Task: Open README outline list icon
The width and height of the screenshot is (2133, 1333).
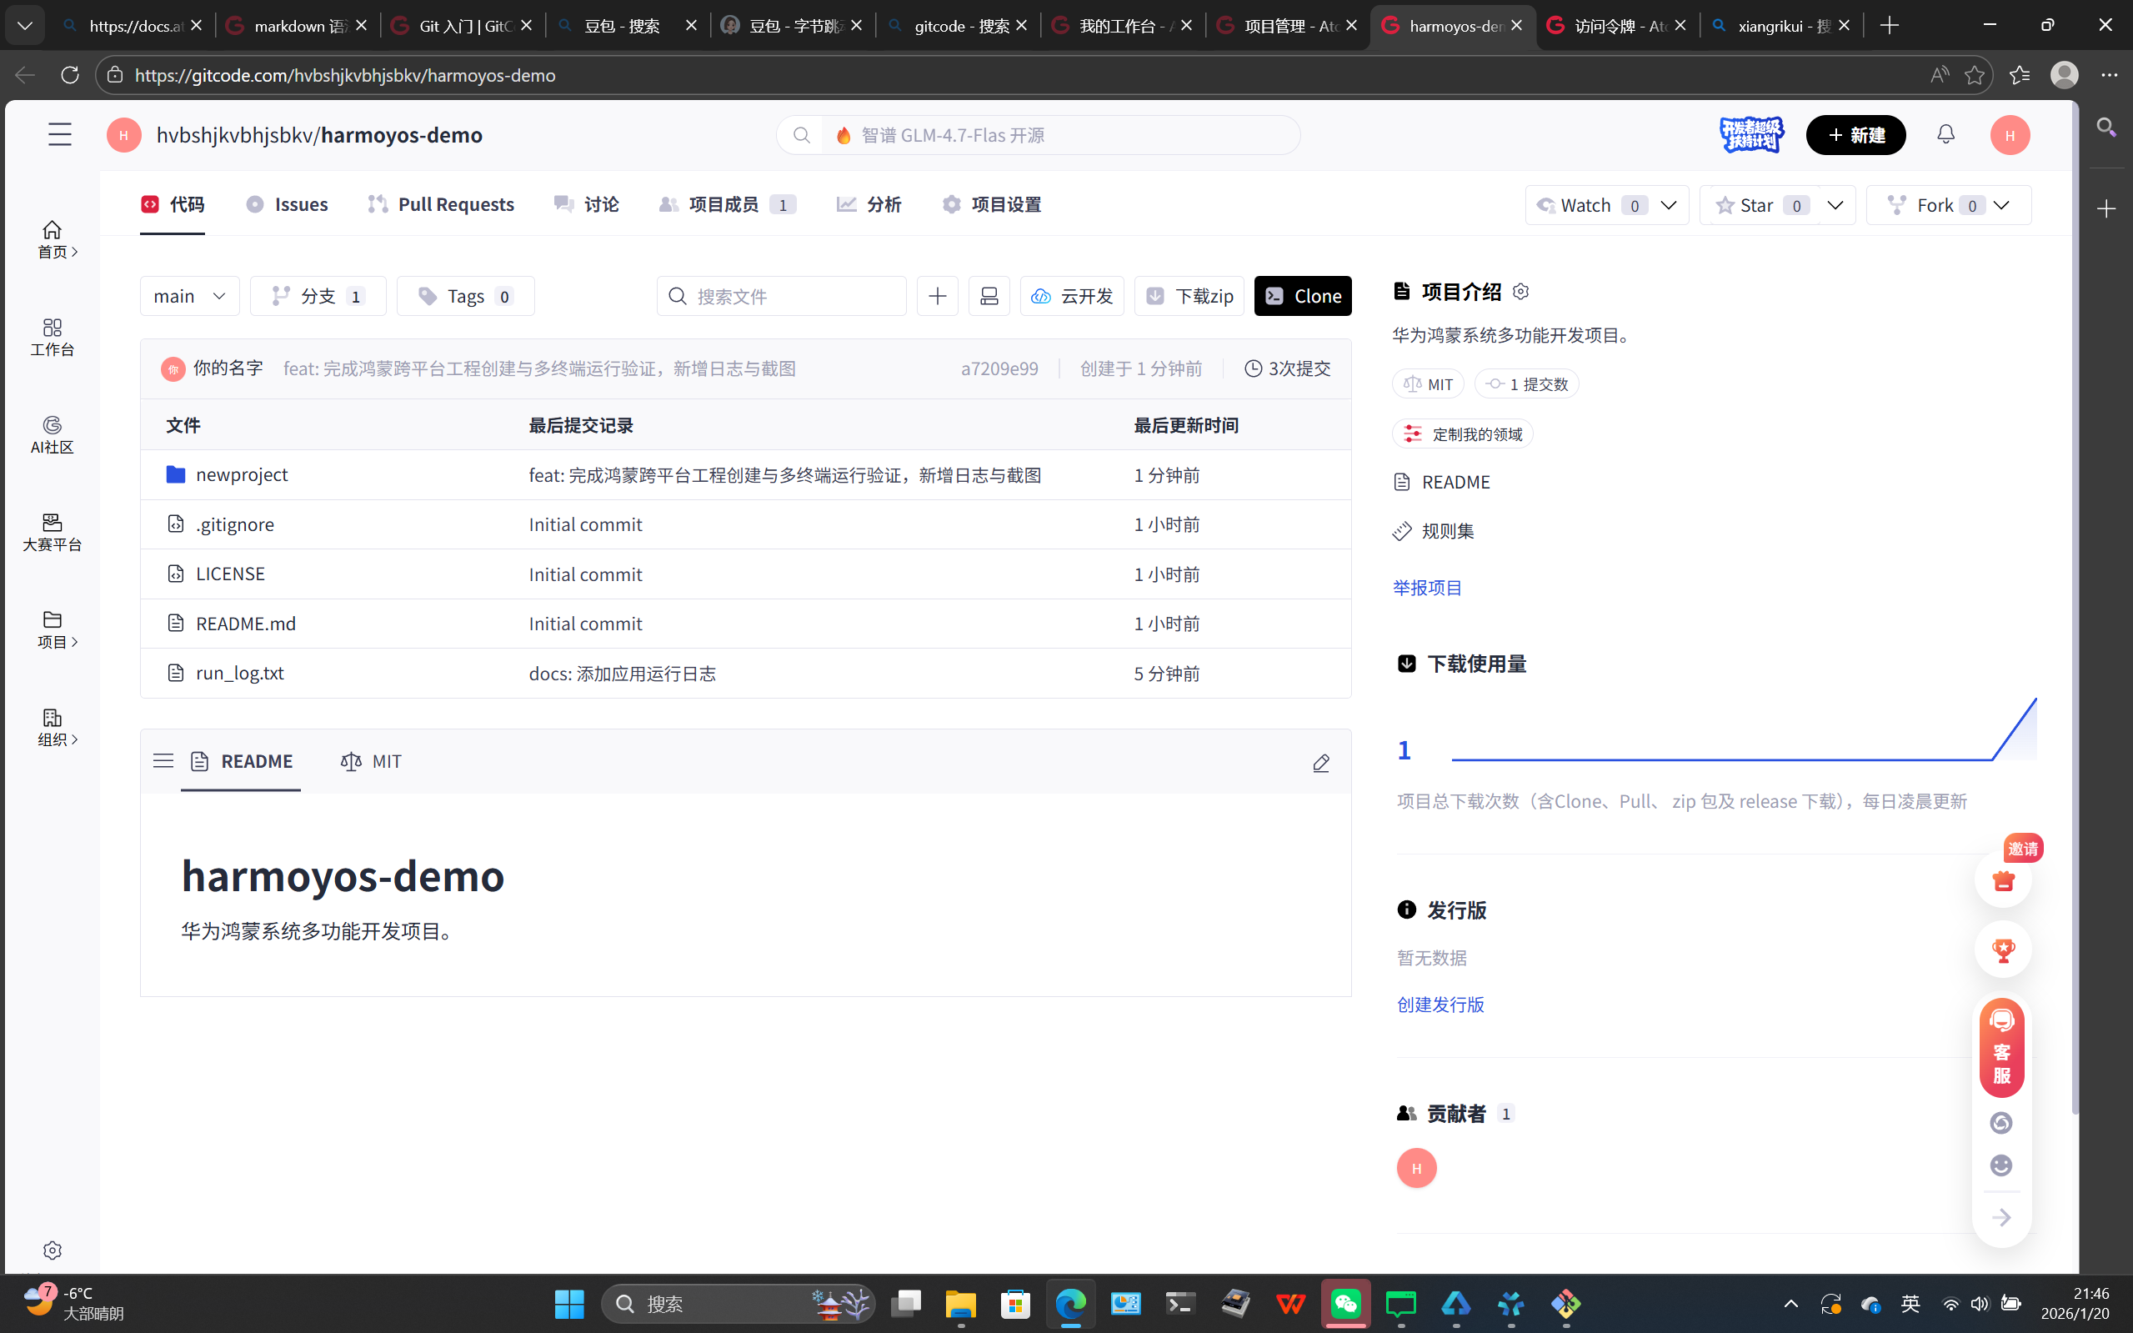Action: pos(163,761)
